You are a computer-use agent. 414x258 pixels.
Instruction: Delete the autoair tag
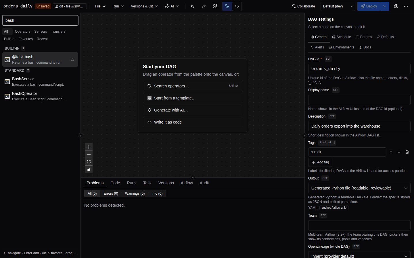(x=407, y=152)
